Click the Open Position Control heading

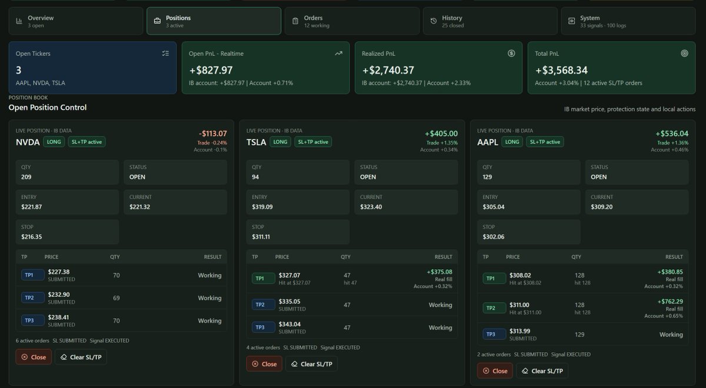click(48, 108)
